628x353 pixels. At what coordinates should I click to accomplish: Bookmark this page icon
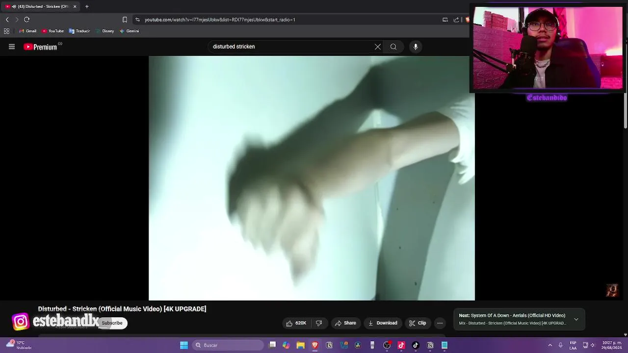[x=125, y=20]
